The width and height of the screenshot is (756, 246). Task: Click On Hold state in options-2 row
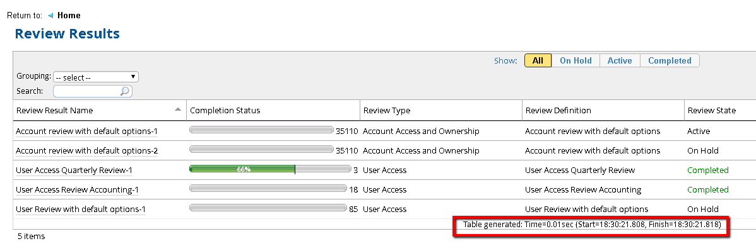pyautogui.click(x=703, y=151)
